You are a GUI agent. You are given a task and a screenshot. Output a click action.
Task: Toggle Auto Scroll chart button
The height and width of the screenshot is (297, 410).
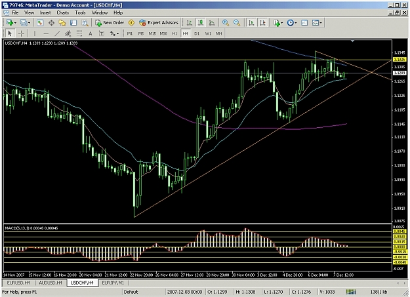pyautogui.click(x=251, y=23)
